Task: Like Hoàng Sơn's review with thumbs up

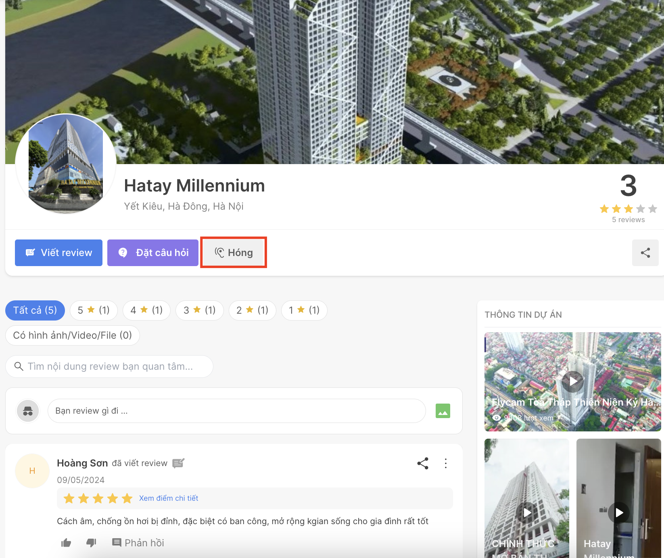Action: 66,543
